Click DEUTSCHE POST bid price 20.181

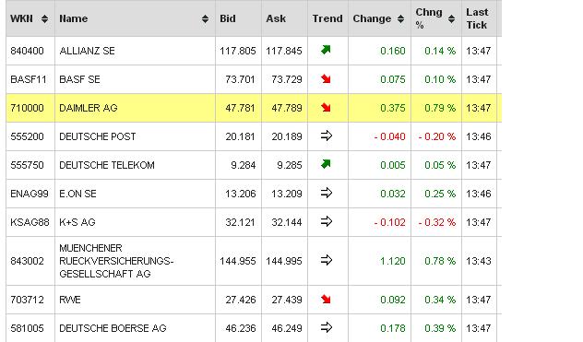coord(240,136)
